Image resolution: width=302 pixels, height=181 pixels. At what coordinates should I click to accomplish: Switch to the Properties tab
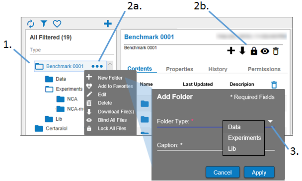pyautogui.click(x=179, y=69)
